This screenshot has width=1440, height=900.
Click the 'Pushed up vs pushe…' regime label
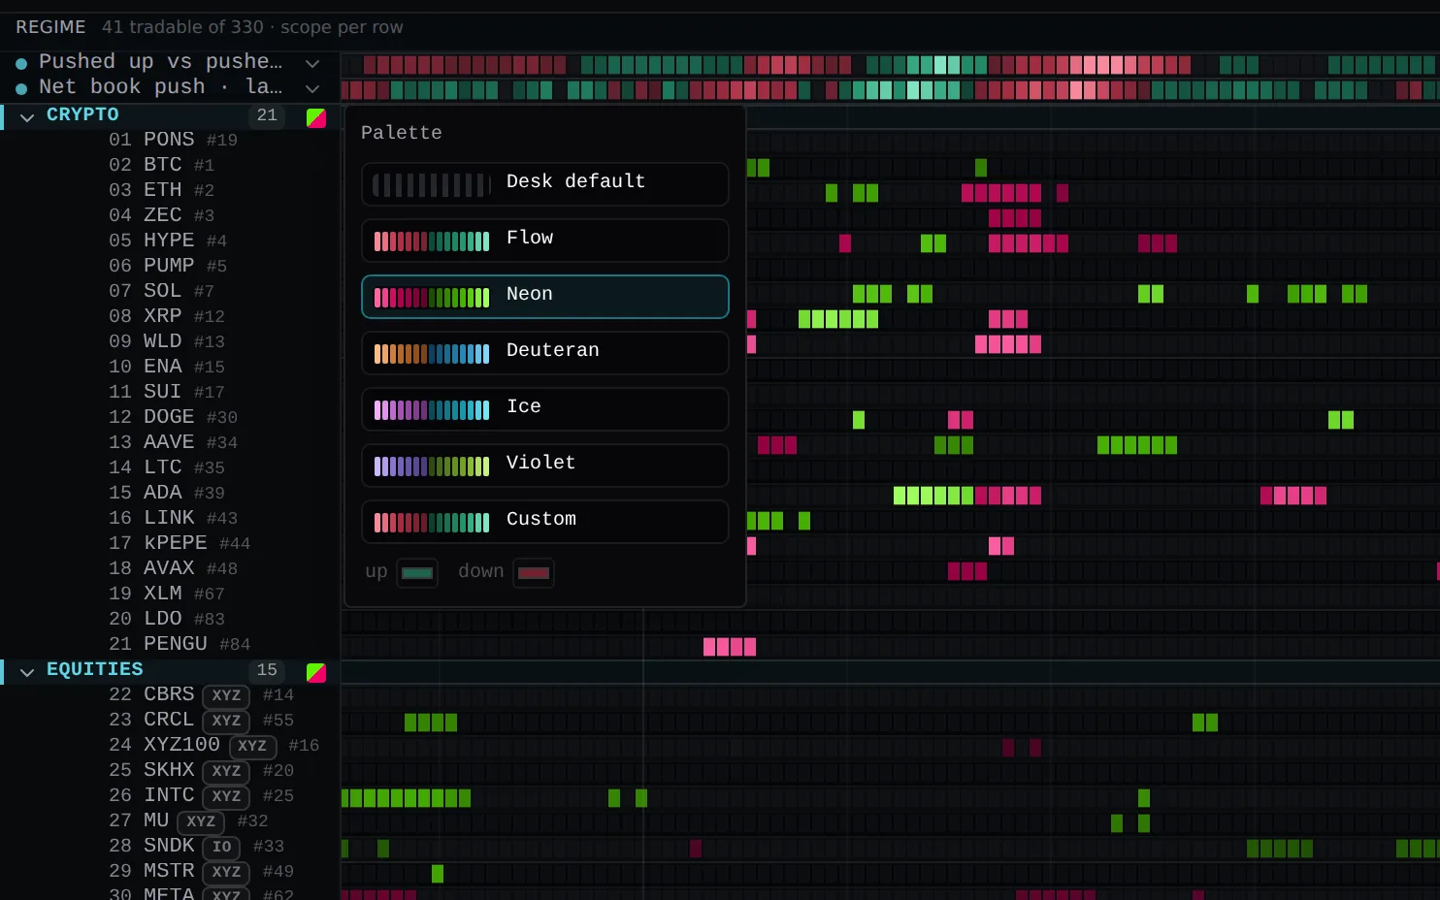(161, 62)
